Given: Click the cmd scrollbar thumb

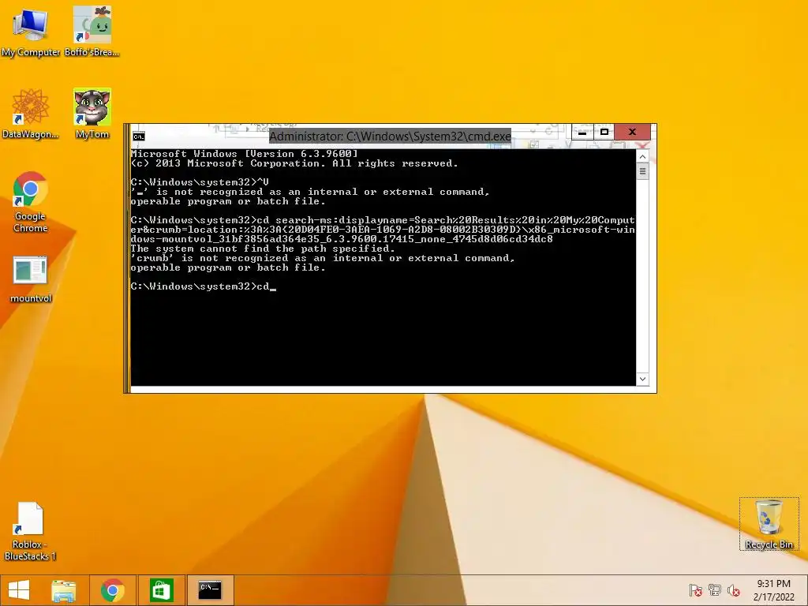Looking at the screenshot, I should click(642, 171).
